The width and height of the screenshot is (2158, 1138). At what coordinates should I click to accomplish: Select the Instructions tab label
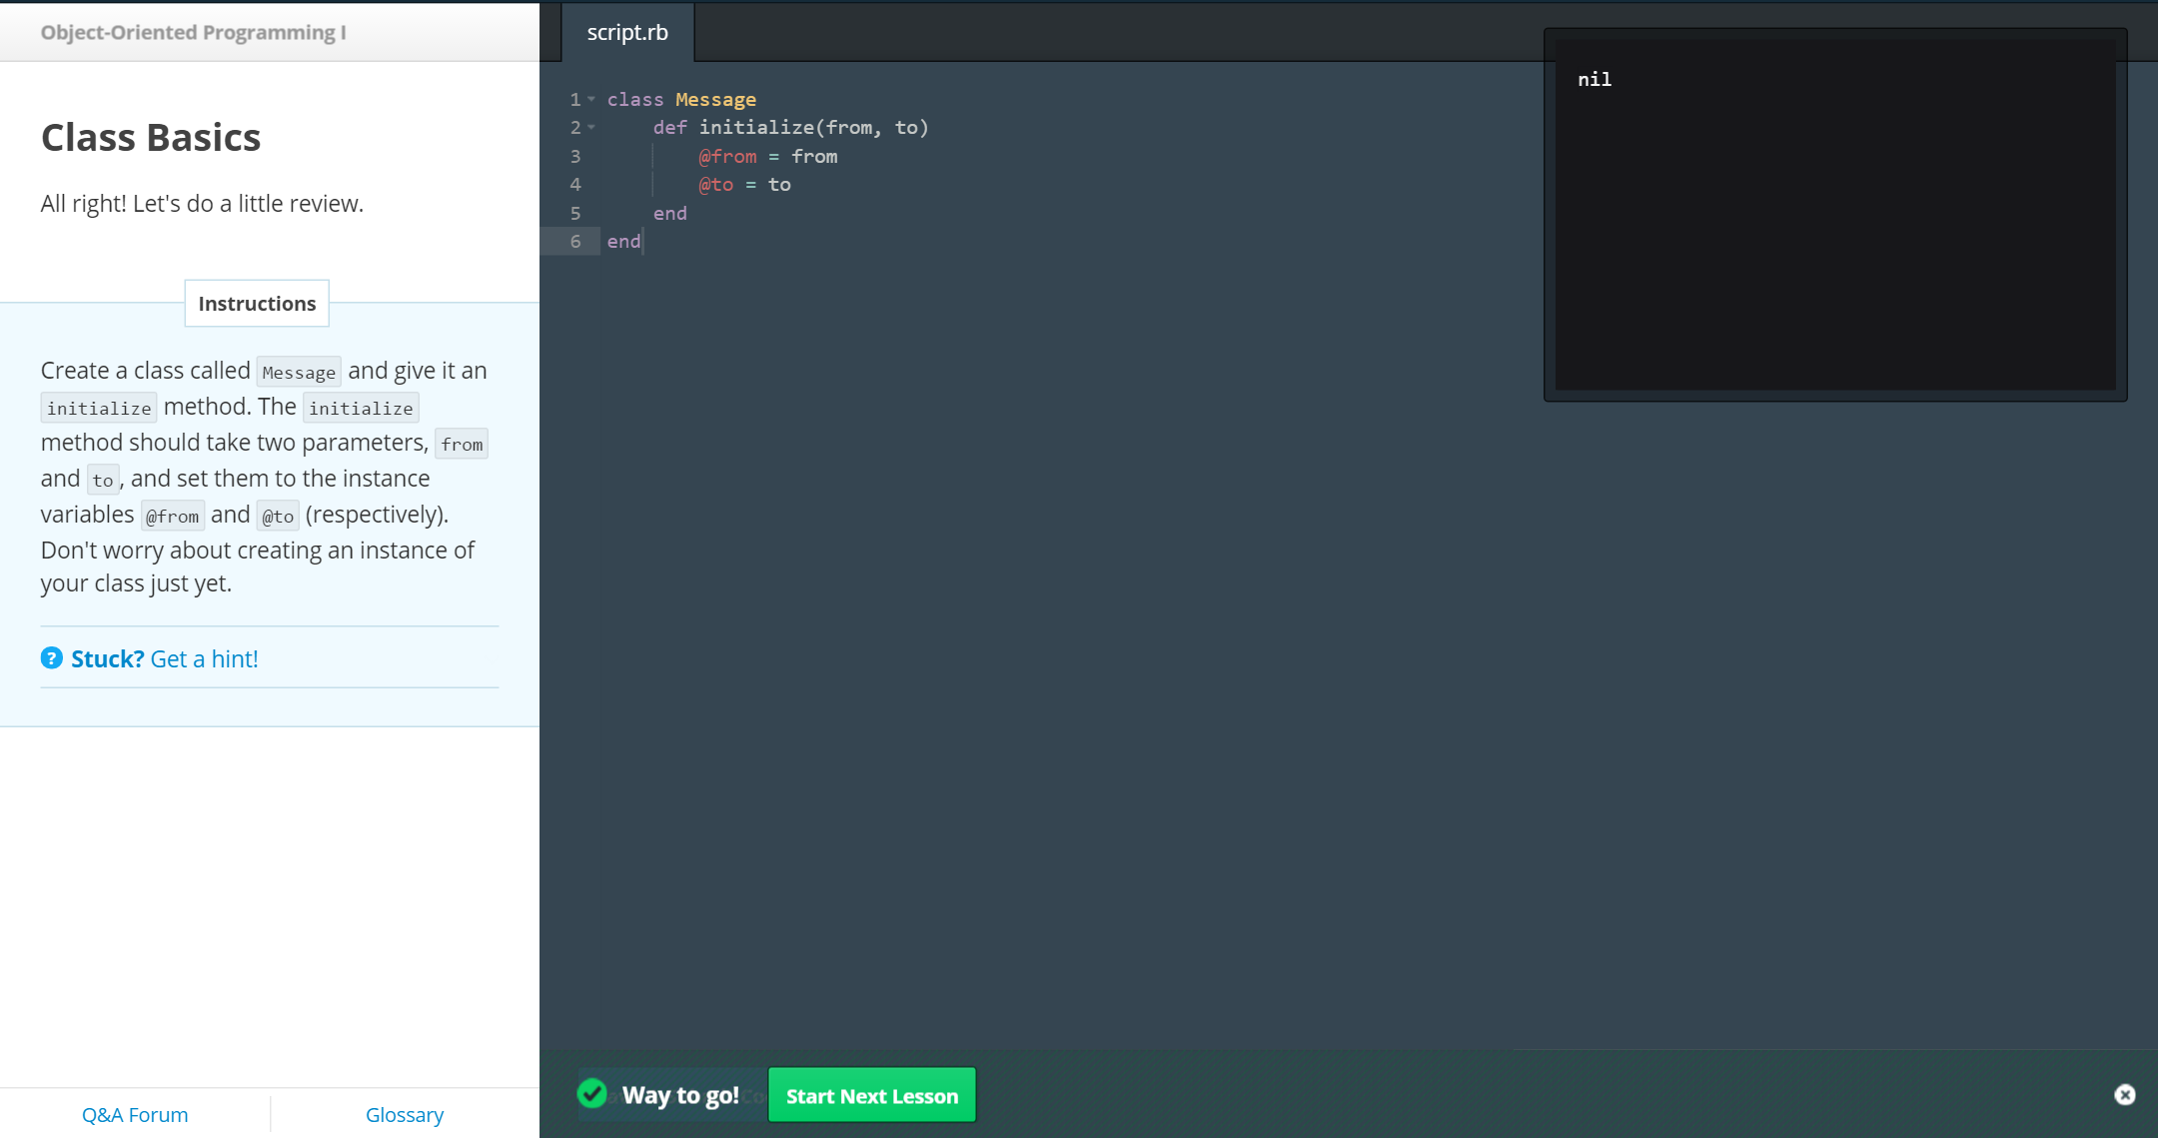pos(257,304)
